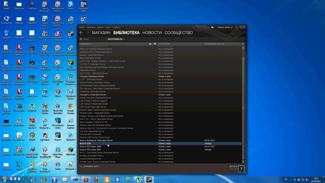Click the Добавить игру link
This screenshot has height=183, width=325.
point(89,166)
